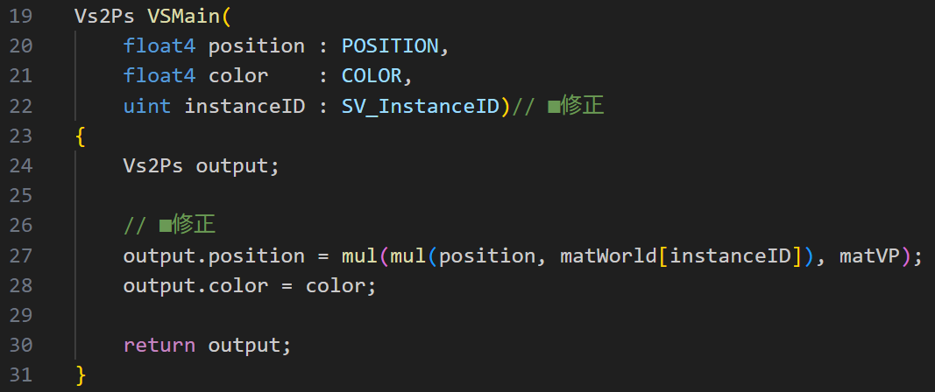This screenshot has height=392, width=935.
Task: Click the VSMain function name
Action: pyautogui.click(x=183, y=16)
